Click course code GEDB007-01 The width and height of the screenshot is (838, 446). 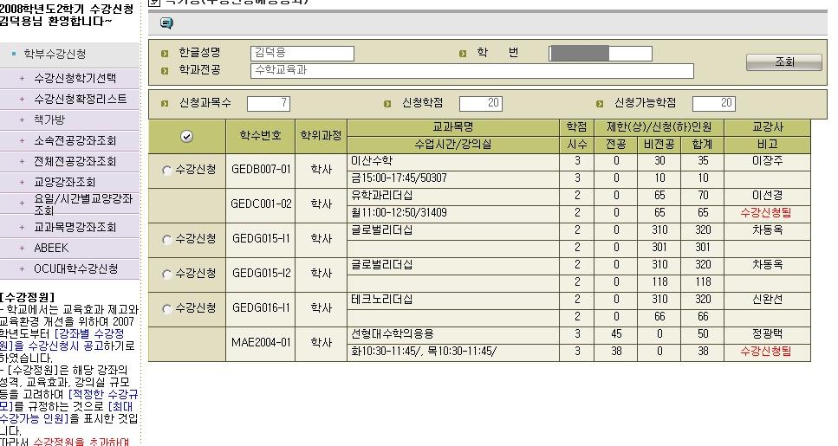click(261, 170)
